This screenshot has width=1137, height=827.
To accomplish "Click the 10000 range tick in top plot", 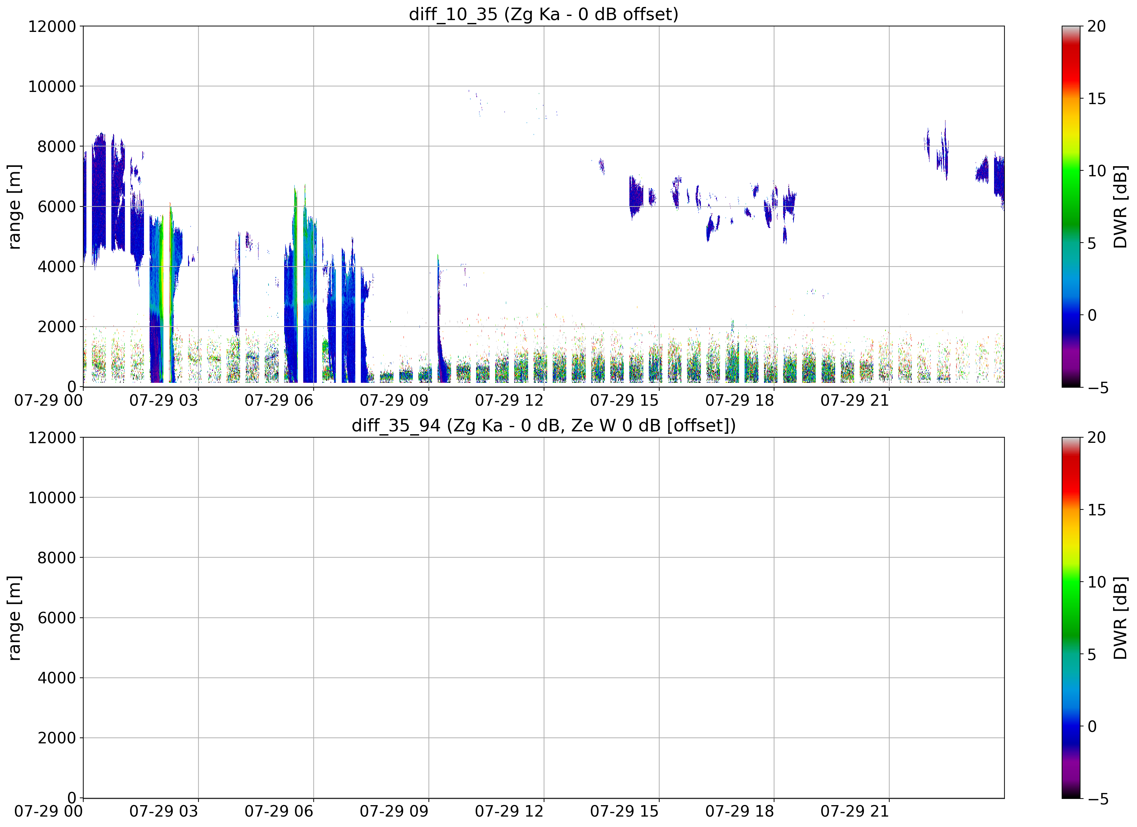I will [52, 86].
